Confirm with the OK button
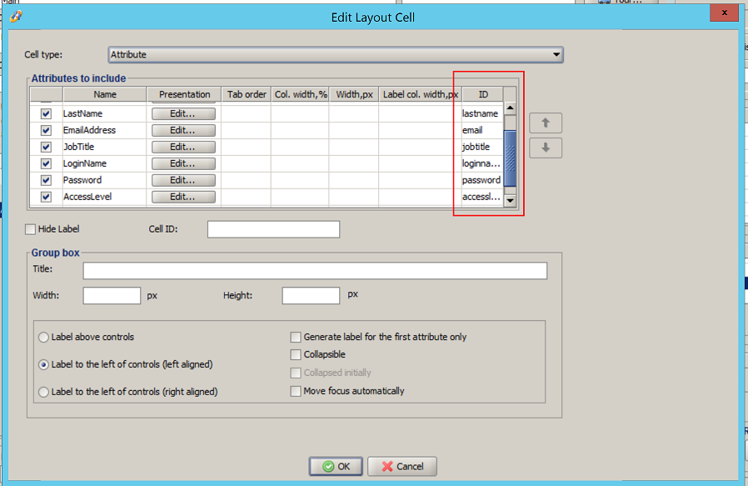Image resolution: width=748 pixels, height=486 pixels. (x=336, y=467)
